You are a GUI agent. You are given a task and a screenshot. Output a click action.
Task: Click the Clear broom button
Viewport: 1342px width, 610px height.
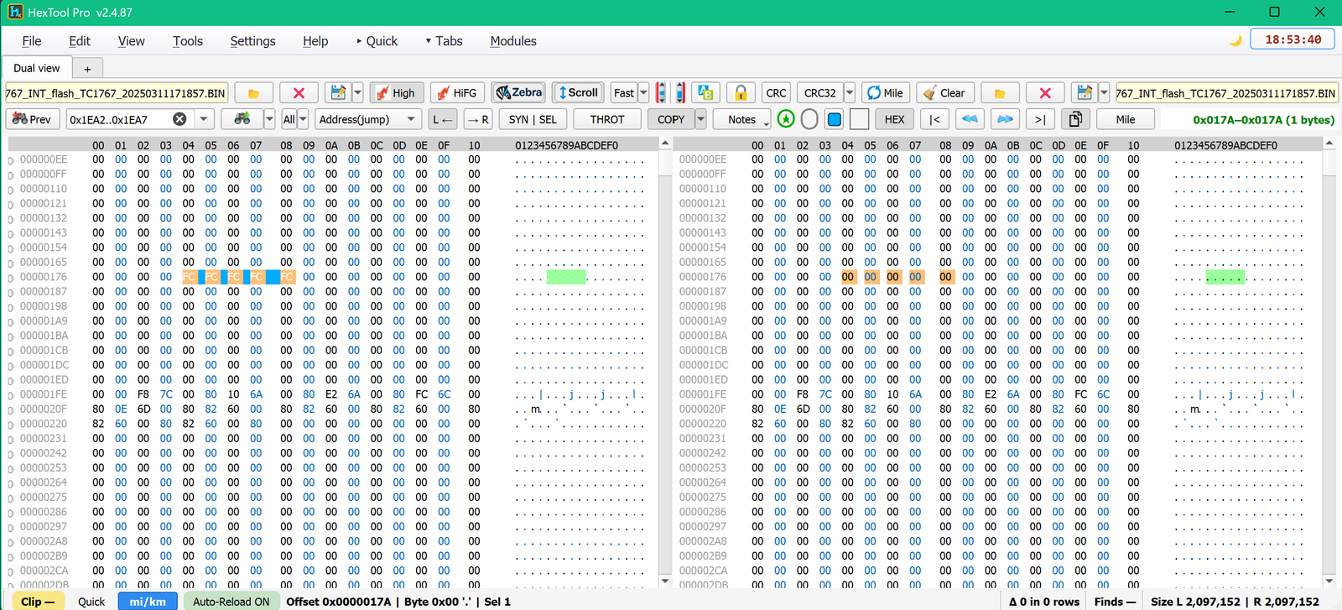(x=944, y=93)
